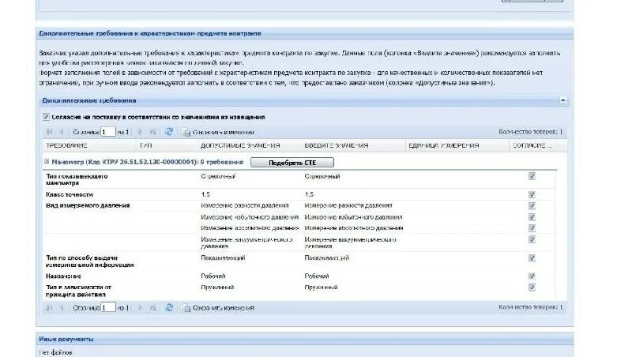Click the page number field in top pager
The width and height of the screenshot is (632, 357).
(108, 132)
